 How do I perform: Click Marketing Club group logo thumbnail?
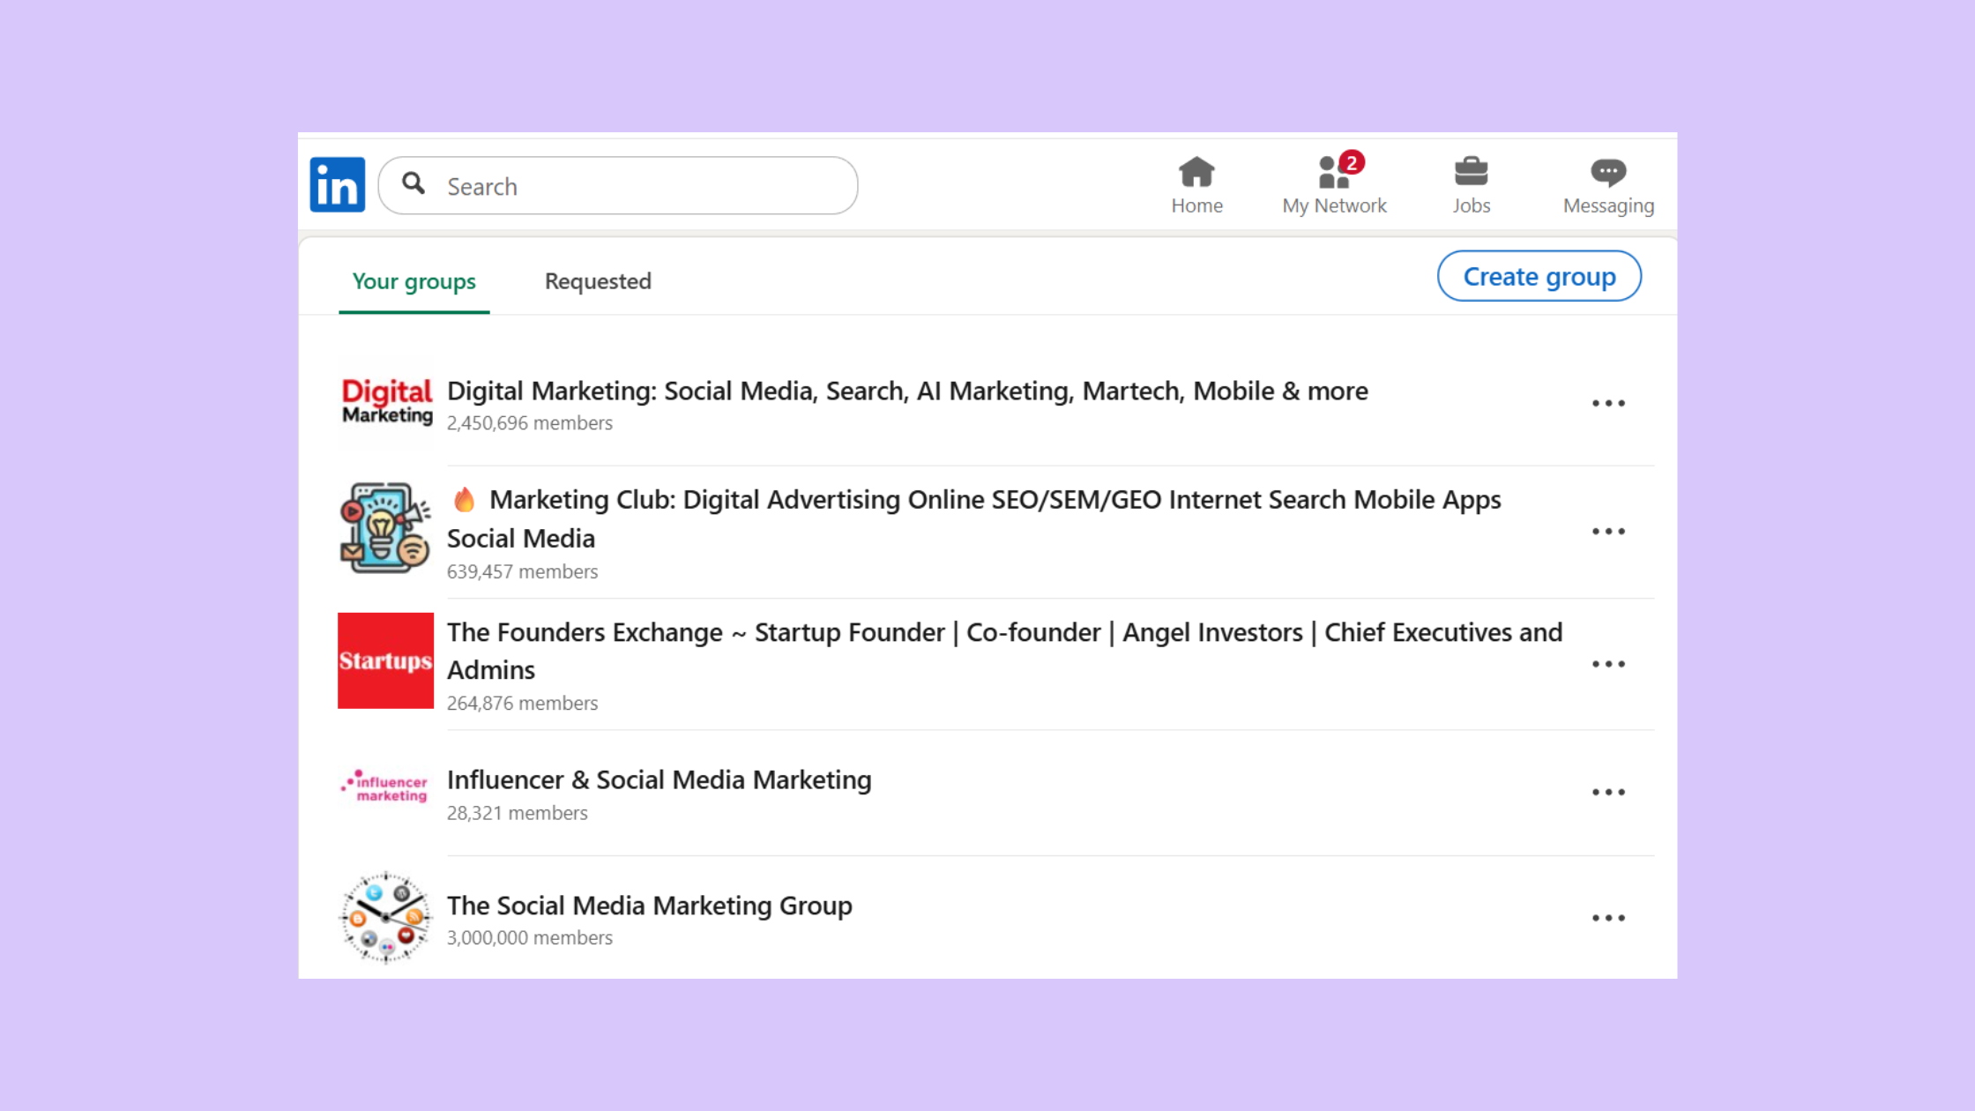tap(385, 528)
